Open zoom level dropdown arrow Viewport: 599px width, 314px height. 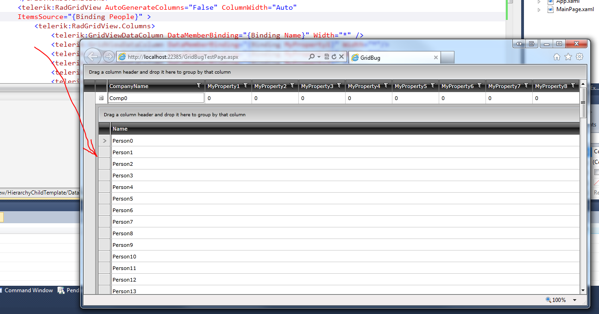[575, 300]
